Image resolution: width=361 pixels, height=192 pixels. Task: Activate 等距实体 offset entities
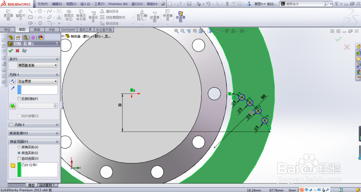click(93, 17)
